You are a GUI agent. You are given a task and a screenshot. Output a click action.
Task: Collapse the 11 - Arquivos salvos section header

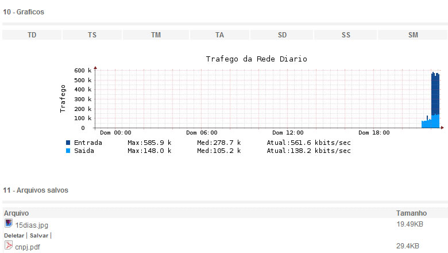pos(36,190)
